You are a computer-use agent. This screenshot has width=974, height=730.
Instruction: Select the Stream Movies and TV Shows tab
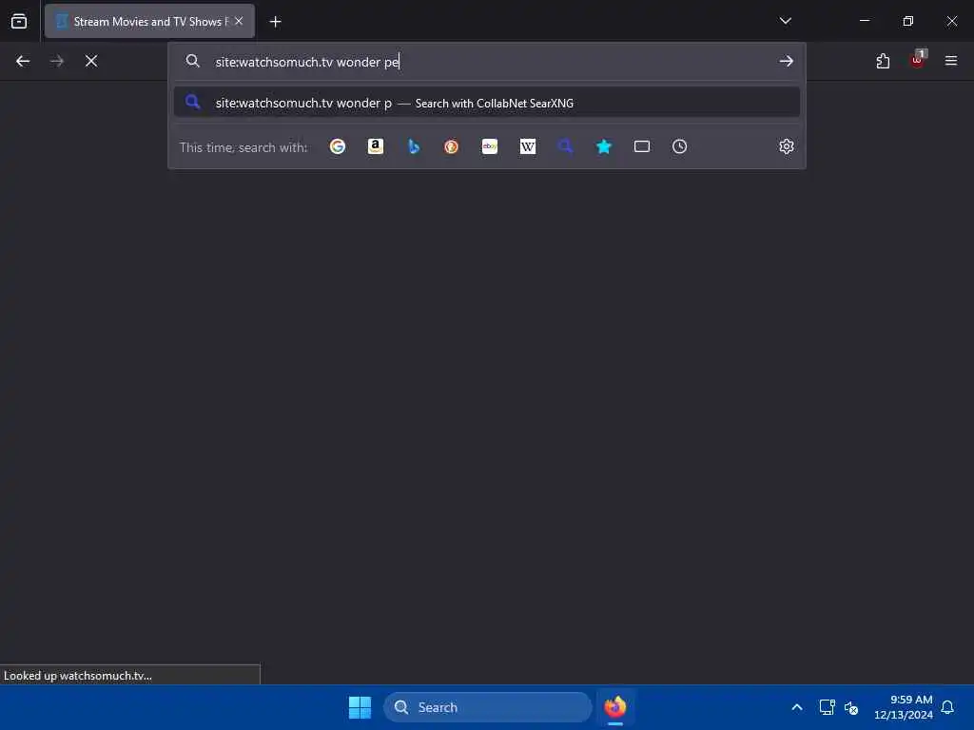149,21
